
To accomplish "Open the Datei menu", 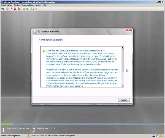I will tap(4, 5).
